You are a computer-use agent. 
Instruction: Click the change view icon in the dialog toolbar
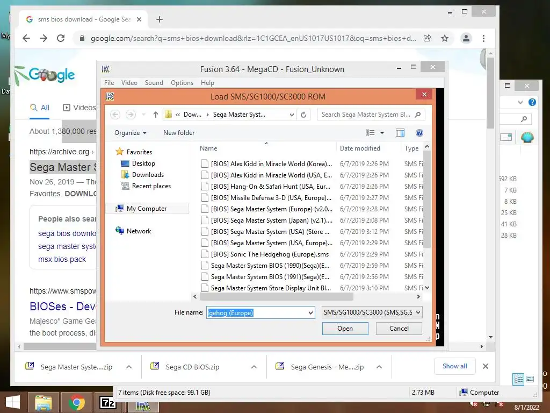(371, 133)
